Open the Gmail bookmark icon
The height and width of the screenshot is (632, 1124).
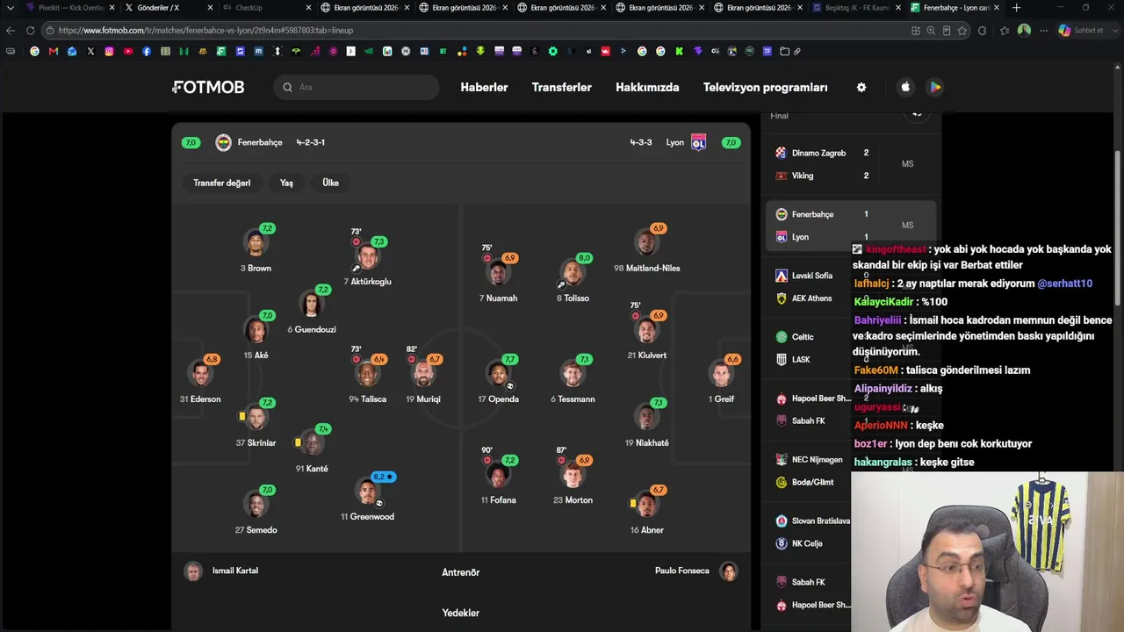tap(54, 51)
